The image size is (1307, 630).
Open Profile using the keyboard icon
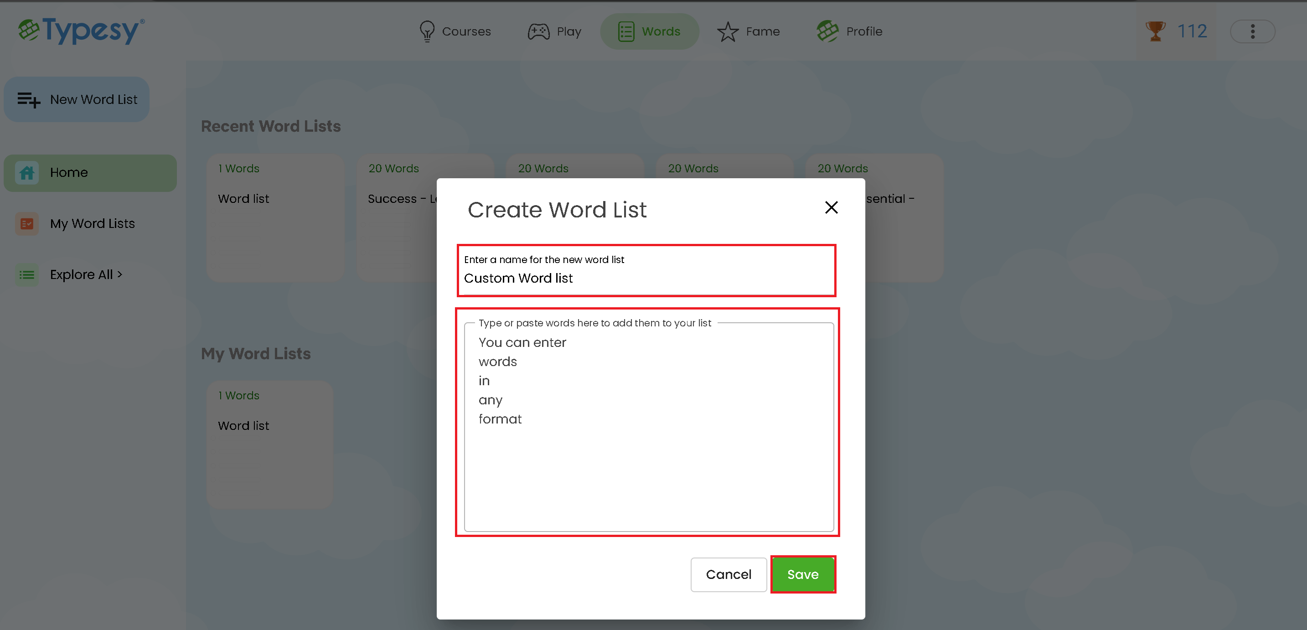(827, 31)
